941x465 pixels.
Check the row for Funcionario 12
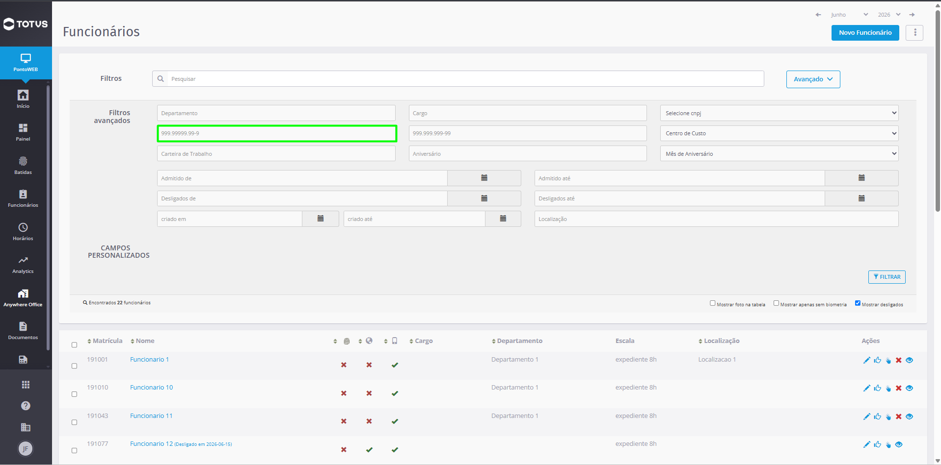[75, 450]
